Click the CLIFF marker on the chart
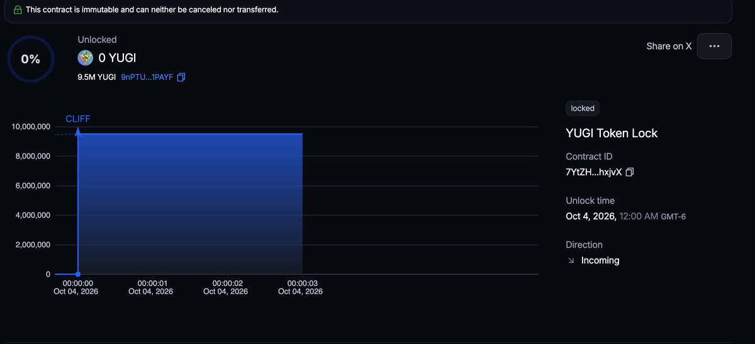This screenshot has width=755, height=344. (x=78, y=119)
